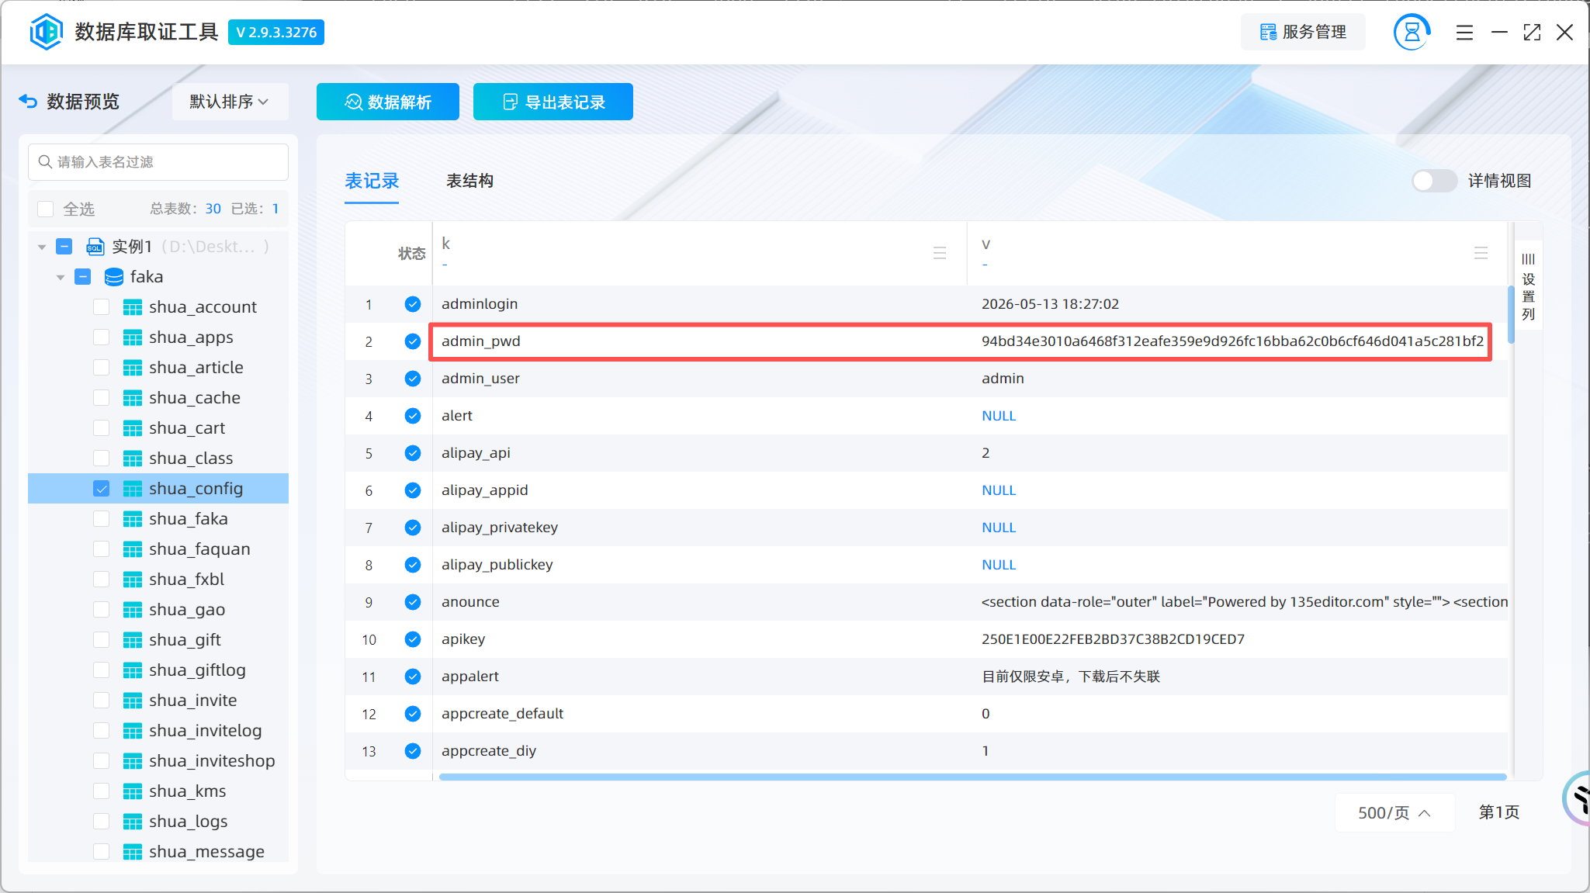Toggle the 详情视图 detail view switch
This screenshot has width=1590, height=893.
click(x=1434, y=181)
